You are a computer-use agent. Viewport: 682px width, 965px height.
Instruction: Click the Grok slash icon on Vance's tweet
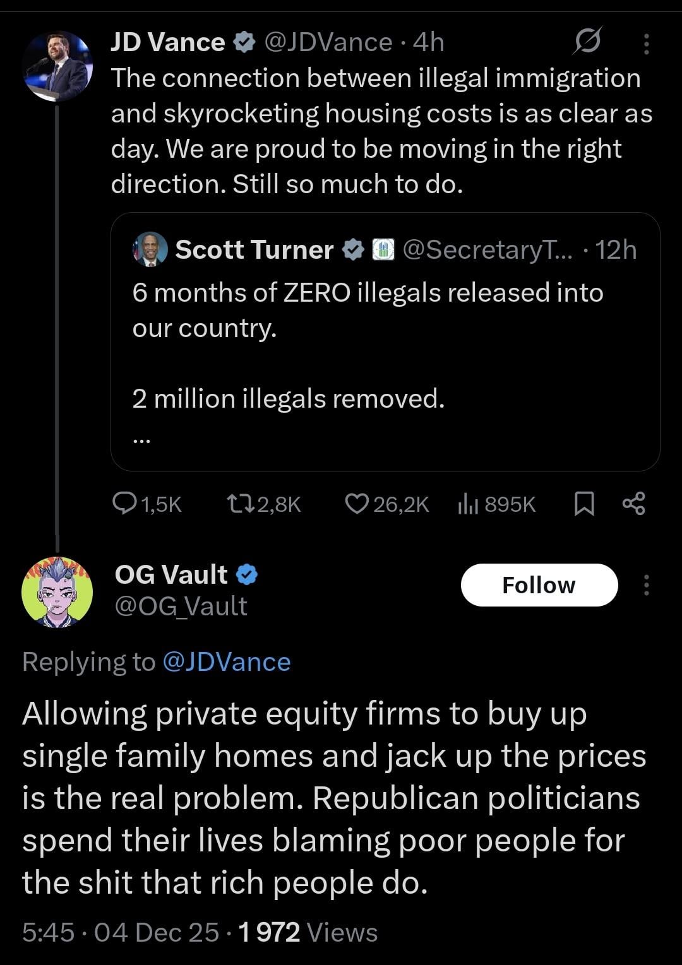587,42
